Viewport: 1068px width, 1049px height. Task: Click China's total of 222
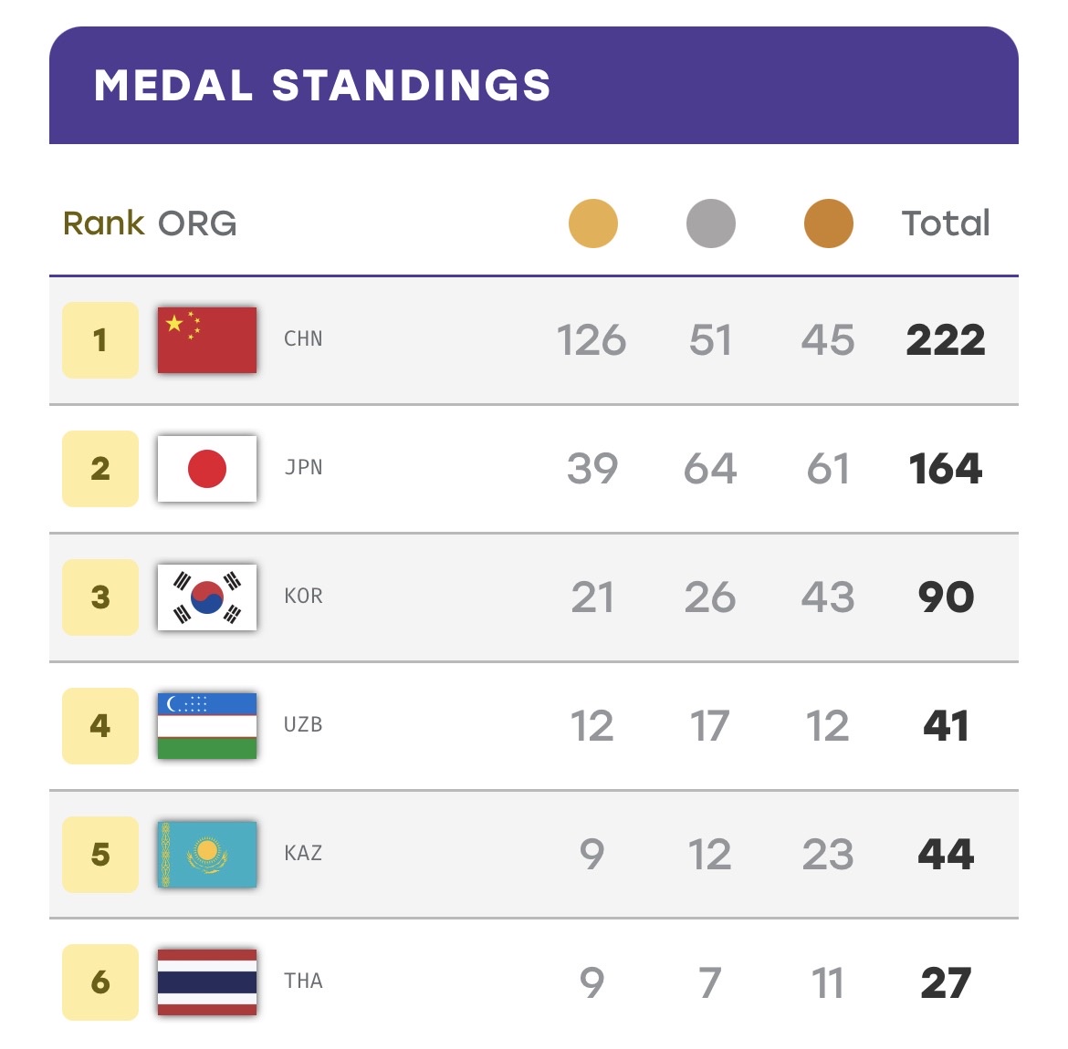946,339
